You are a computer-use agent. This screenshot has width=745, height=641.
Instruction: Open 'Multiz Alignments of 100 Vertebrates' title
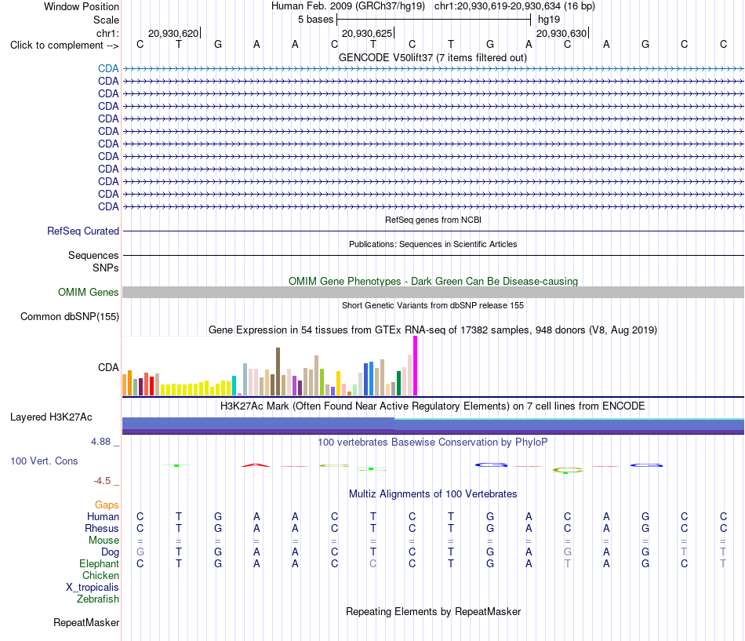tap(433, 494)
